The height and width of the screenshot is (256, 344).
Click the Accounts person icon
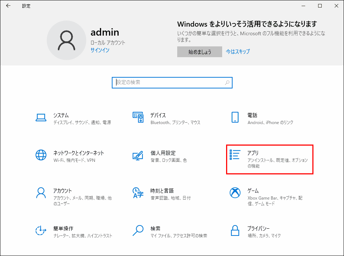tap(41, 193)
